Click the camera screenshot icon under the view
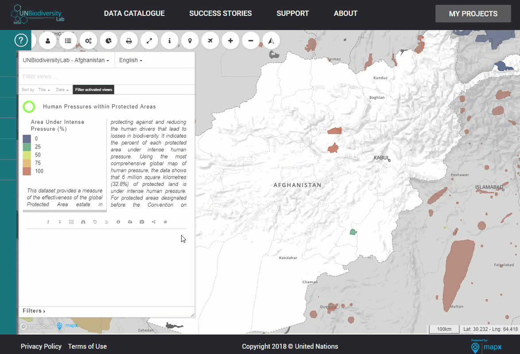This screenshot has height=354, width=520. (142, 222)
